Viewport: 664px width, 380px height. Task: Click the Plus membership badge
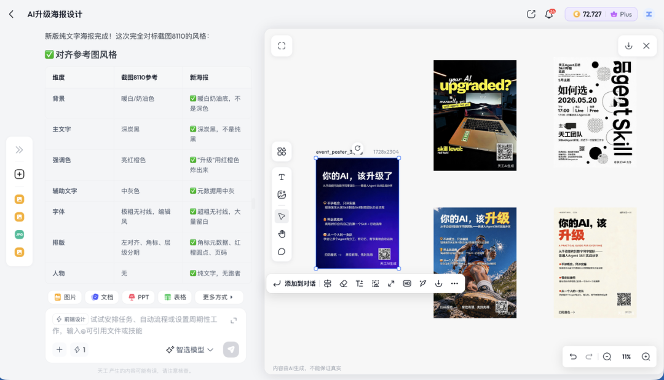click(x=621, y=14)
